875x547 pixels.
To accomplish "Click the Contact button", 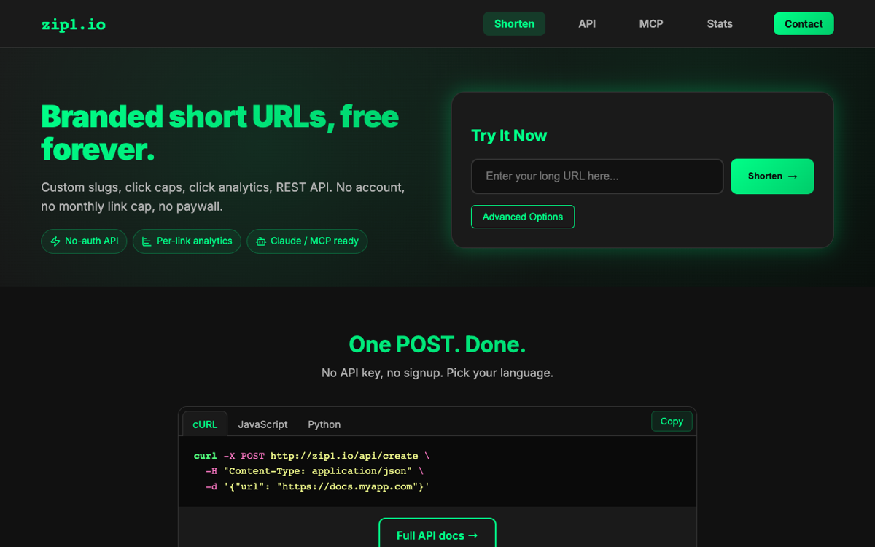I will [x=804, y=23].
